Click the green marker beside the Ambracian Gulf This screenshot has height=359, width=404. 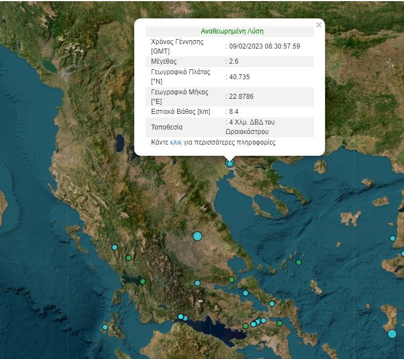pyautogui.click(x=143, y=281)
